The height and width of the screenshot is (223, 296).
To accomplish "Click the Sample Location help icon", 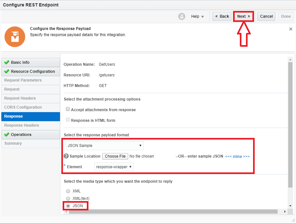I will [x=66, y=156].
